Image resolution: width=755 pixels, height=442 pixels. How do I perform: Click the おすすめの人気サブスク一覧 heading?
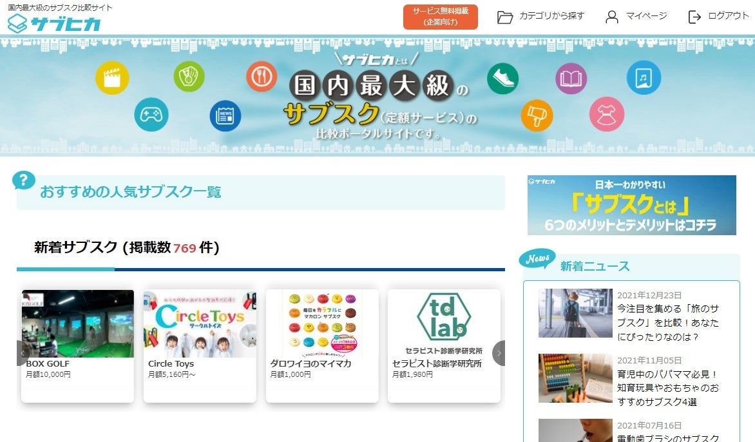coord(130,192)
